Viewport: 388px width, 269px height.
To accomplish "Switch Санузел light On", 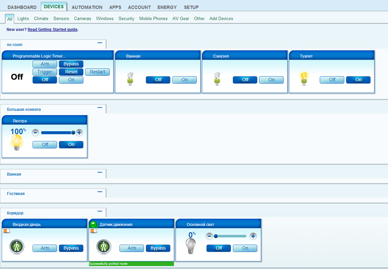I will (x=272, y=80).
